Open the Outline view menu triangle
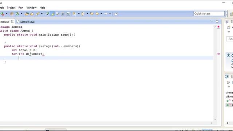Screen dimensions: 233x131 click(229, 87)
